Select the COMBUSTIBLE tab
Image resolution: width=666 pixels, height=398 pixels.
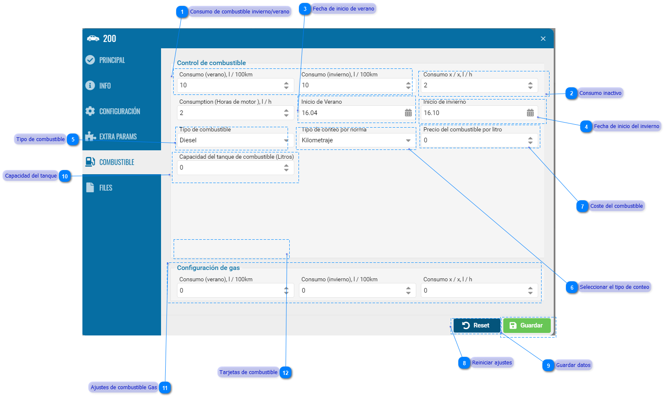[122, 162]
